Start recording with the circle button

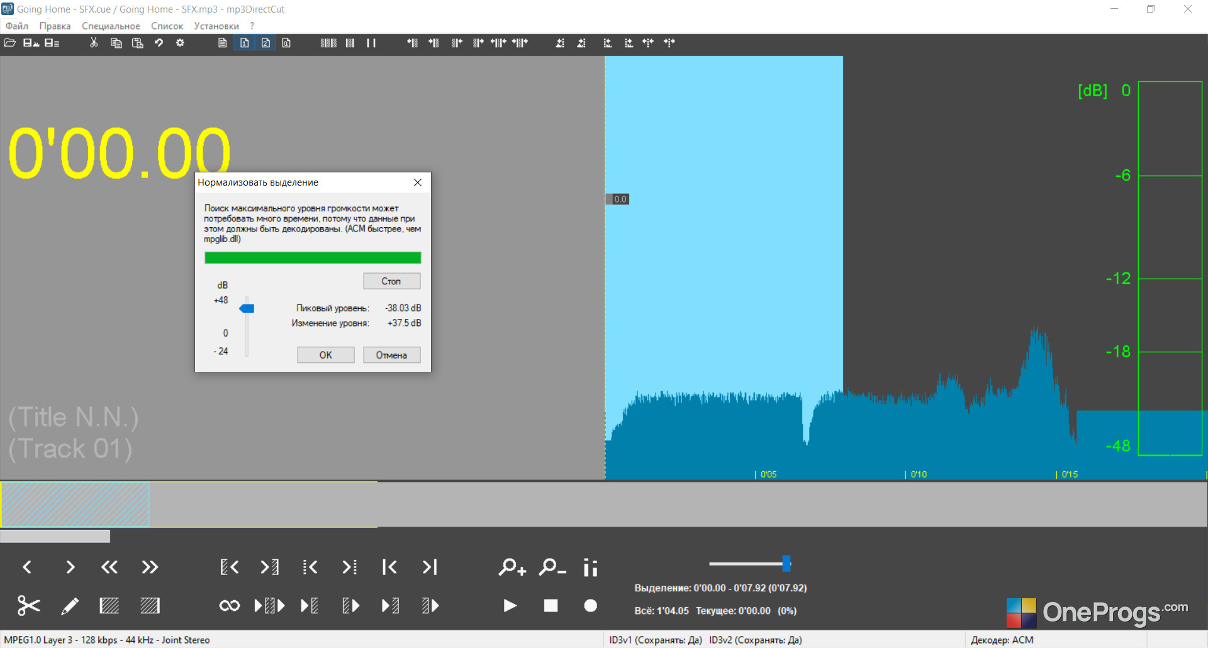point(590,605)
